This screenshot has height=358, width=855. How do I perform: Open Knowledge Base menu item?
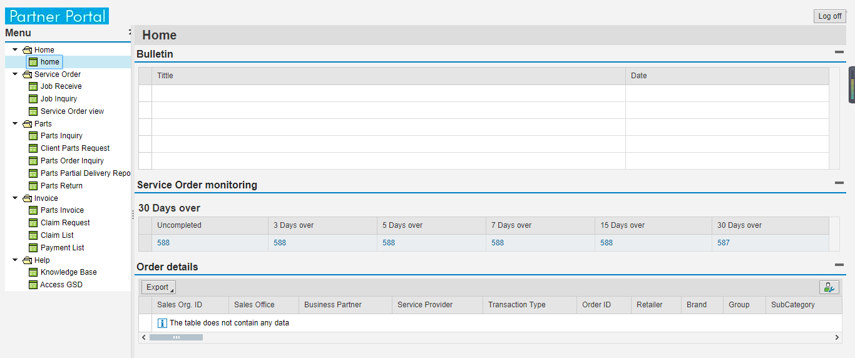coord(69,272)
